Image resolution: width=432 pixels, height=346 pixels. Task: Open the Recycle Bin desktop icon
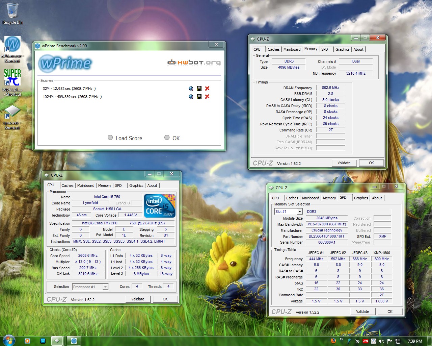(12, 14)
